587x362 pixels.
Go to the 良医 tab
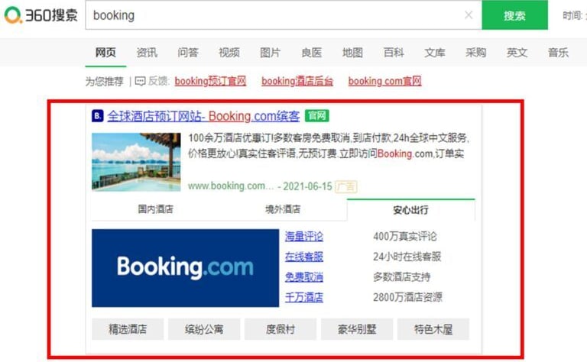click(312, 53)
